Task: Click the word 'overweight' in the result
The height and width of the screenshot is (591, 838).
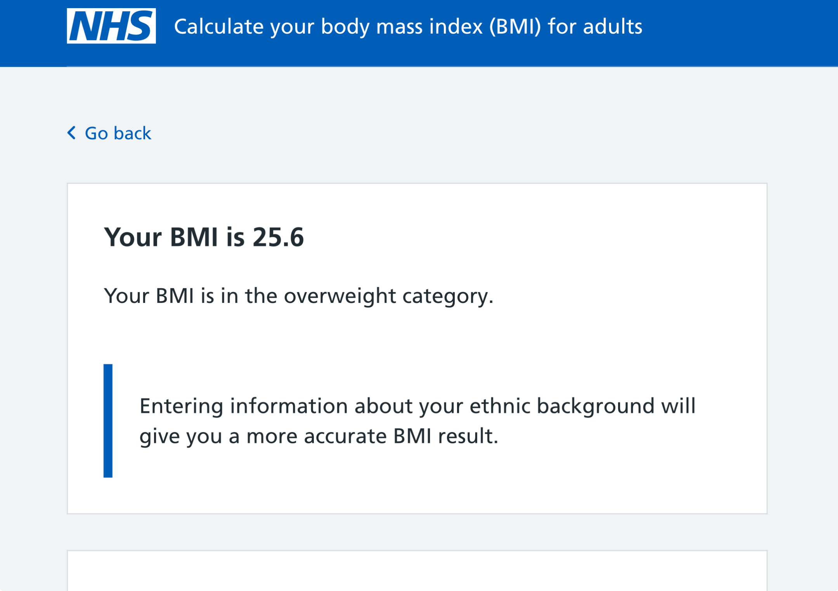Action: tap(340, 296)
